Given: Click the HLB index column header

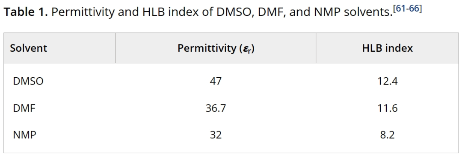Looking at the screenshot, I should 387,48.
